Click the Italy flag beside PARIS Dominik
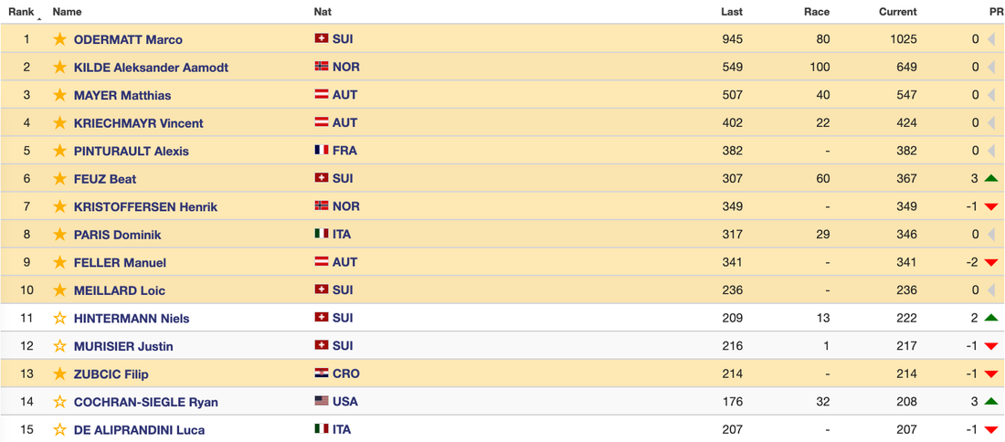1005x442 pixels. [x=322, y=235]
